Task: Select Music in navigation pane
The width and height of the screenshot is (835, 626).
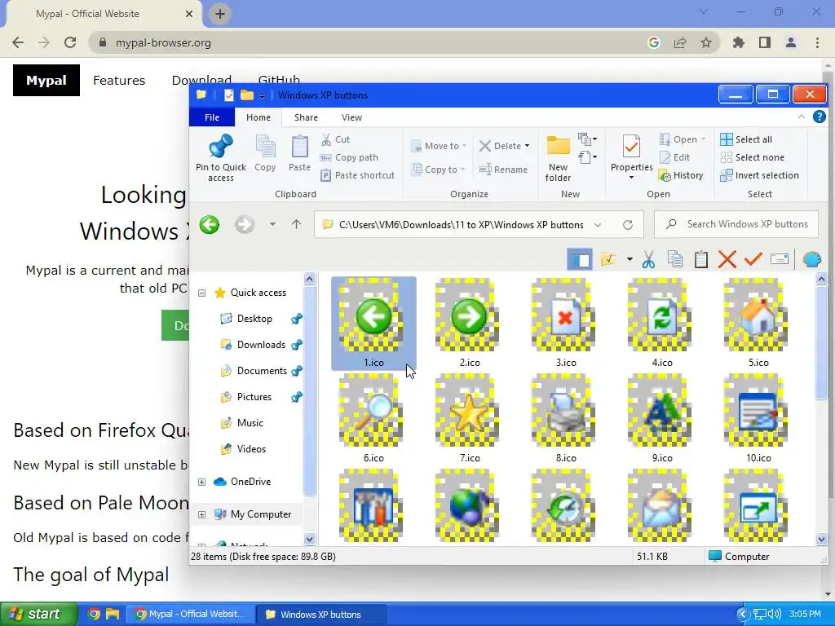Action: [250, 423]
